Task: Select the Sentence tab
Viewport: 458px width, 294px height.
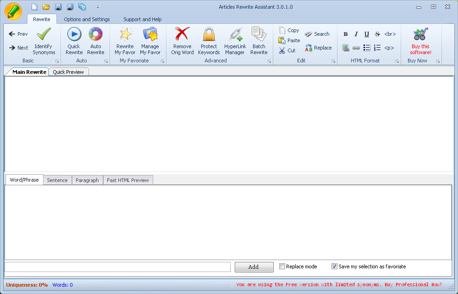Action: tap(57, 180)
